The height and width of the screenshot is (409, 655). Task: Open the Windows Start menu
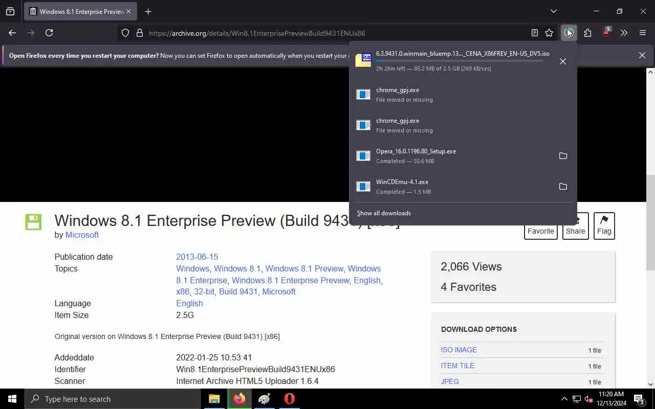click(12, 399)
